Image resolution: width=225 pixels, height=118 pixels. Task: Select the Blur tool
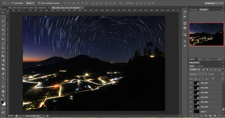pyautogui.click(x=3, y=65)
